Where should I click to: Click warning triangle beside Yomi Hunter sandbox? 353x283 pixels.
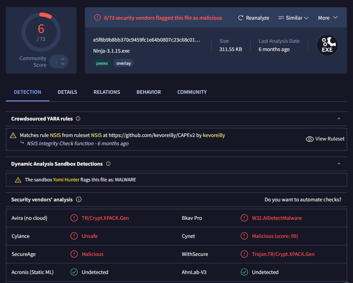click(18, 180)
